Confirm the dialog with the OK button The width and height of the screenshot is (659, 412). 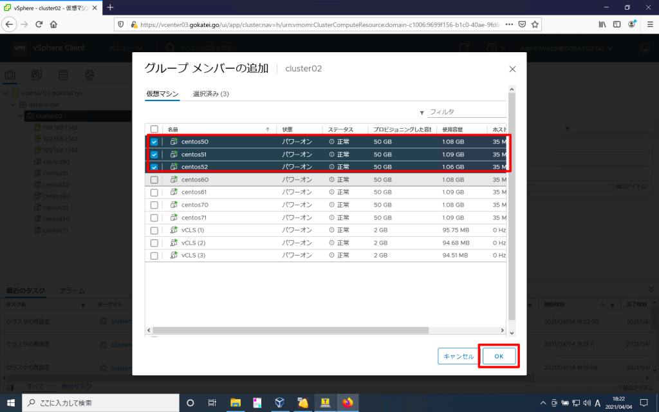tap(499, 356)
